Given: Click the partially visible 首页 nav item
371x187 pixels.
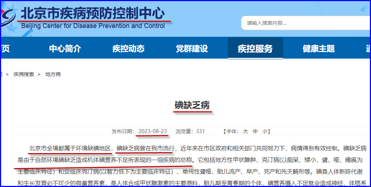Looking at the screenshot, I should click(5, 49).
